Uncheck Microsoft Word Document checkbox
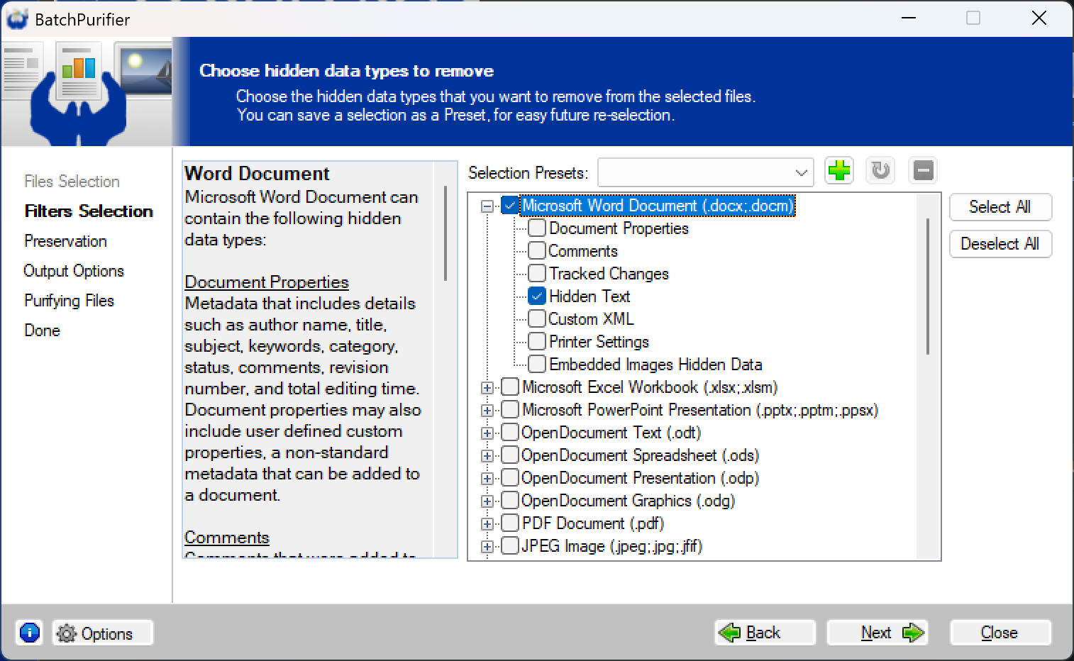The image size is (1074, 661). (x=510, y=206)
